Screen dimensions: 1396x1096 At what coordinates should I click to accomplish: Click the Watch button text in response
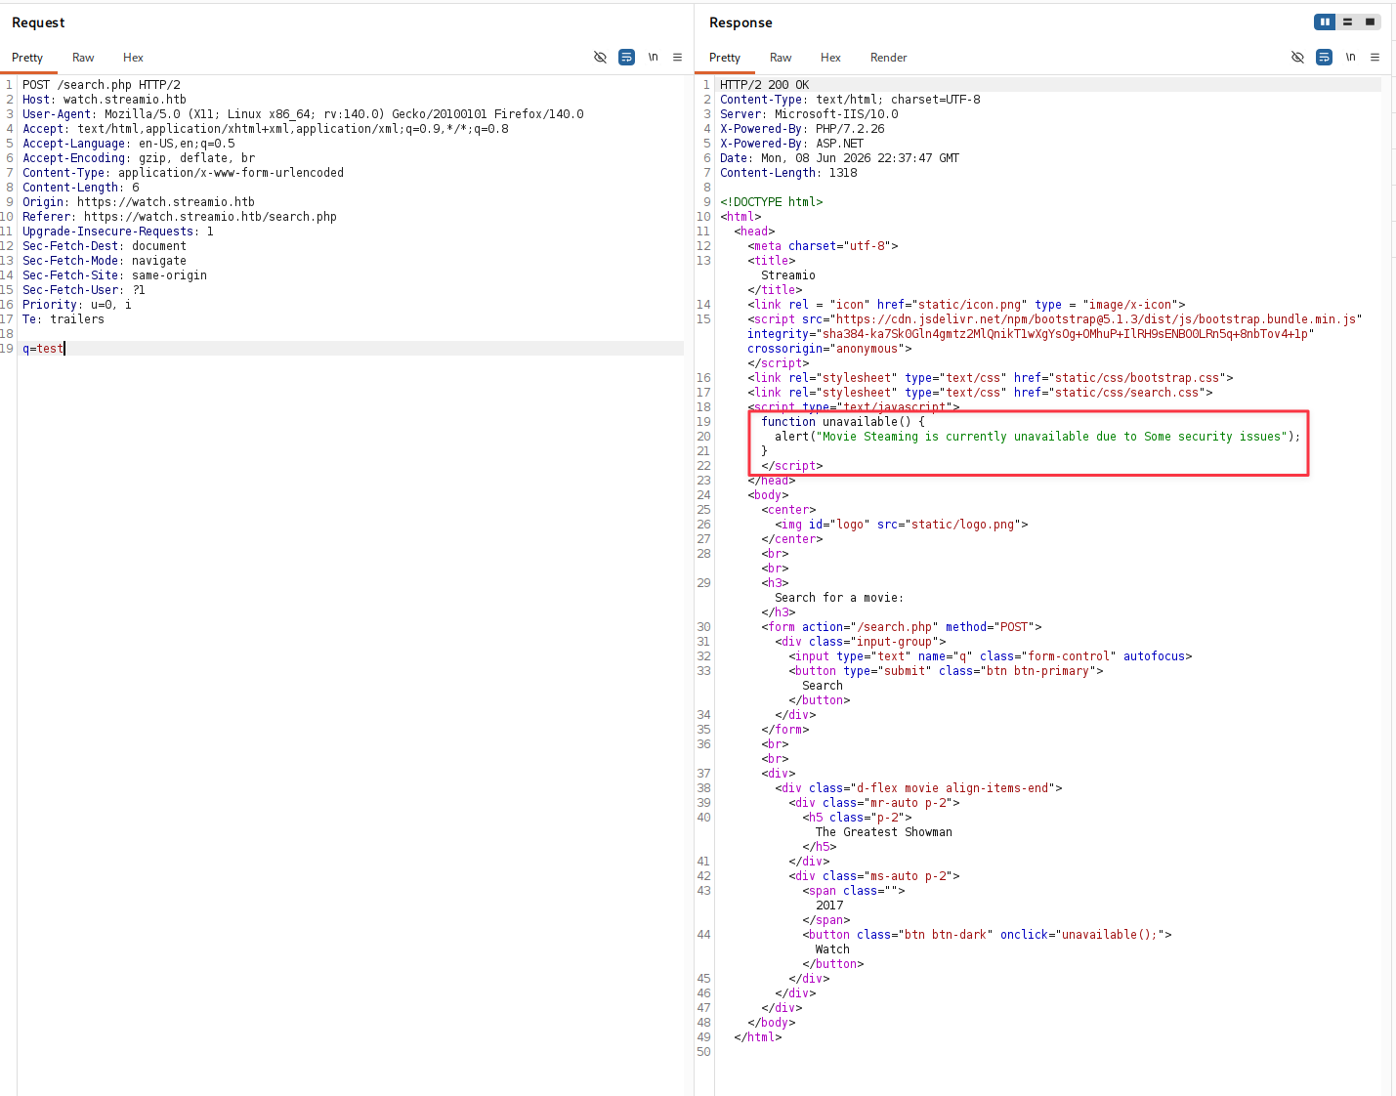click(x=832, y=949)
